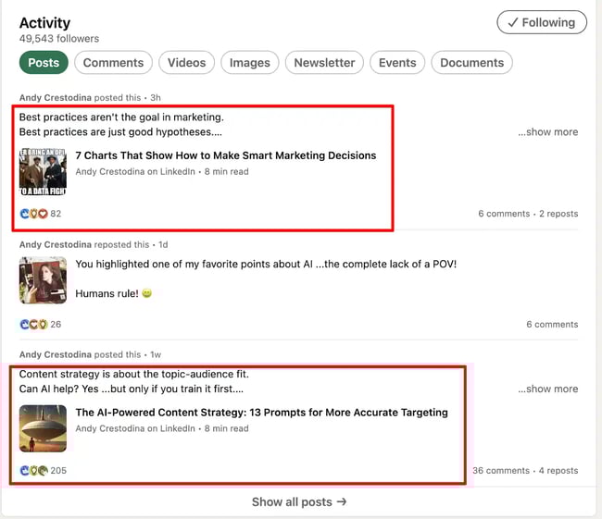This screenshot has height=519, width=602.
Task: Open 'The AI-Powered Content Strategy' article title
Action: tap(261, 413)
